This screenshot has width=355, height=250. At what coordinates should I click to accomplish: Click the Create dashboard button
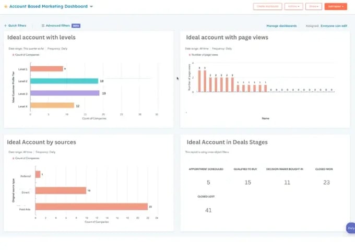(267, 7)
